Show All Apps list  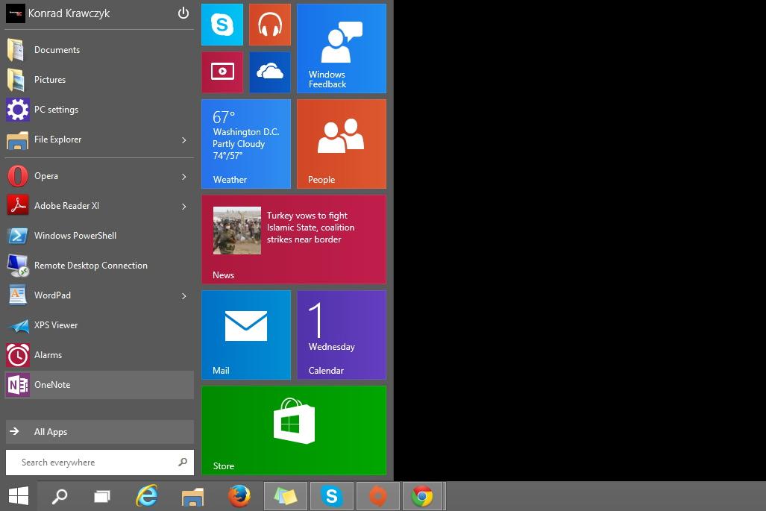tap(100, 432)
